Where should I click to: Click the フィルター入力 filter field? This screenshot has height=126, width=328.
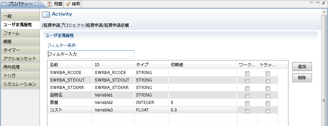(x=91, y=54)
